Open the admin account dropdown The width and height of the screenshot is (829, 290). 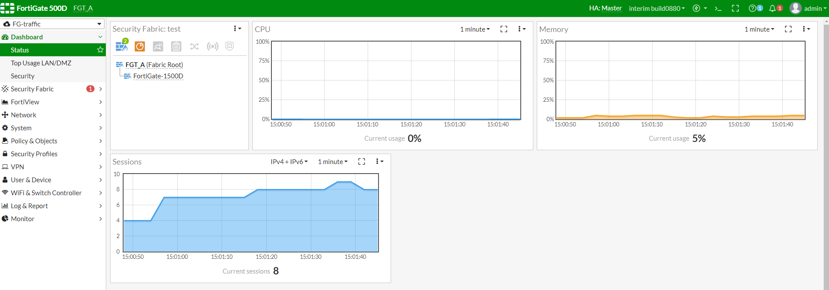(815, 8)
